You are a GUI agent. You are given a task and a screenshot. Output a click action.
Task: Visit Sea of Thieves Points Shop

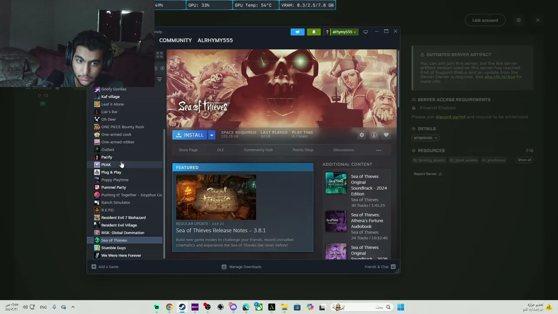tap(303, 150)
